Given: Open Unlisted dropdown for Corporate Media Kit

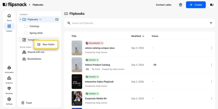Looking at the screenshot, I should click(92, 94).
